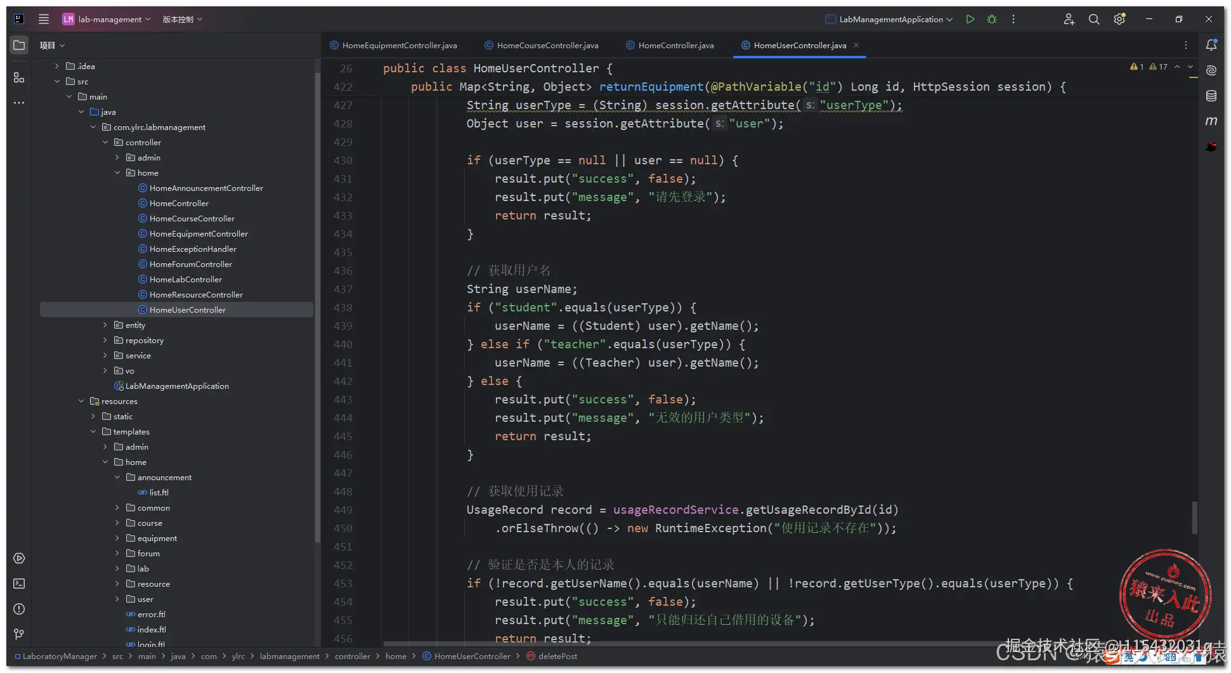1231x673 pixels.
Task: Open the Database tool window
Action: tap(1211, 96)
